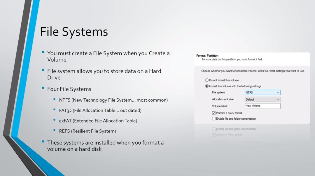Viewport: 315px width, 176px height.
Task: Click the 'Choose whether you want to format' instruction
Action: pos(253,71)
